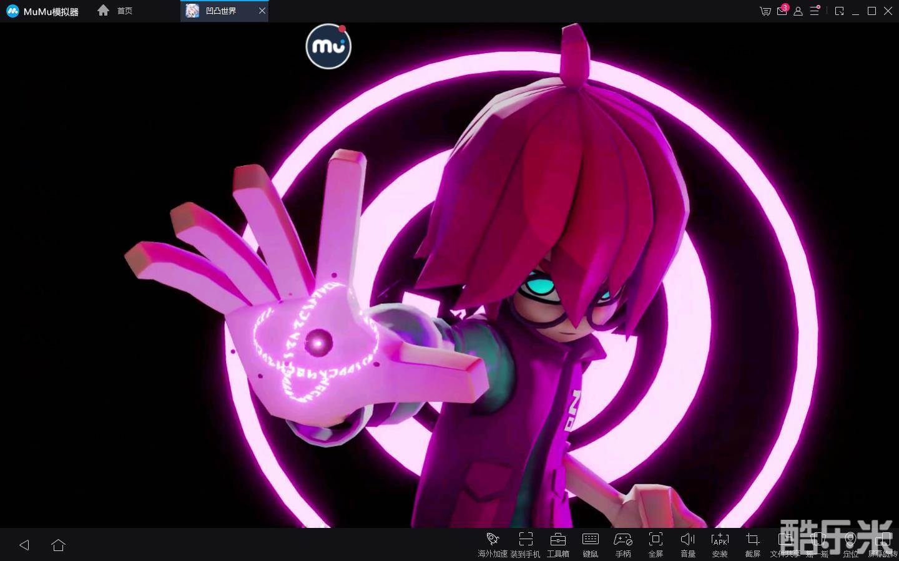Image resolution: width=899 pixels, height=561 pixels.
Task: Open the mail inbox with 3 notifications
Action: pyautogui.click(x=782, y=11)
